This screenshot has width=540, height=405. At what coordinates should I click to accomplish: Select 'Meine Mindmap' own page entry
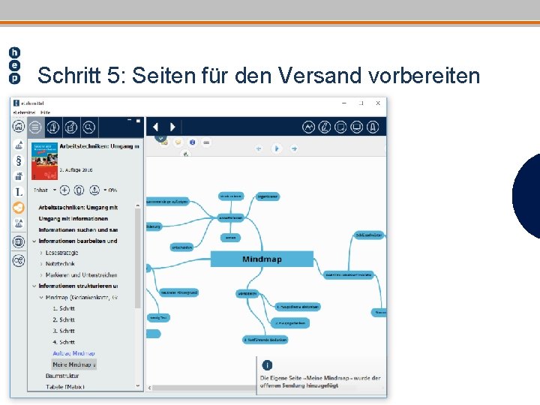click(x=74, y=364)
